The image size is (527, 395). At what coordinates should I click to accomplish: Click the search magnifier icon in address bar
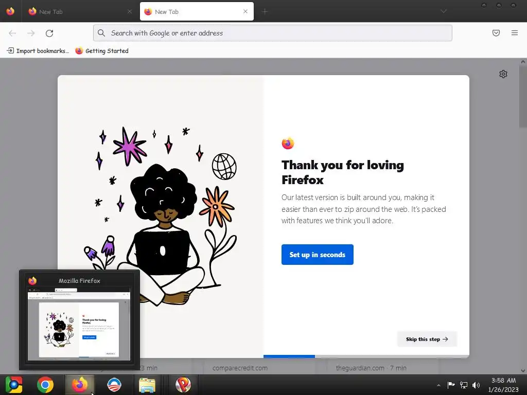[x=101, y=33]
